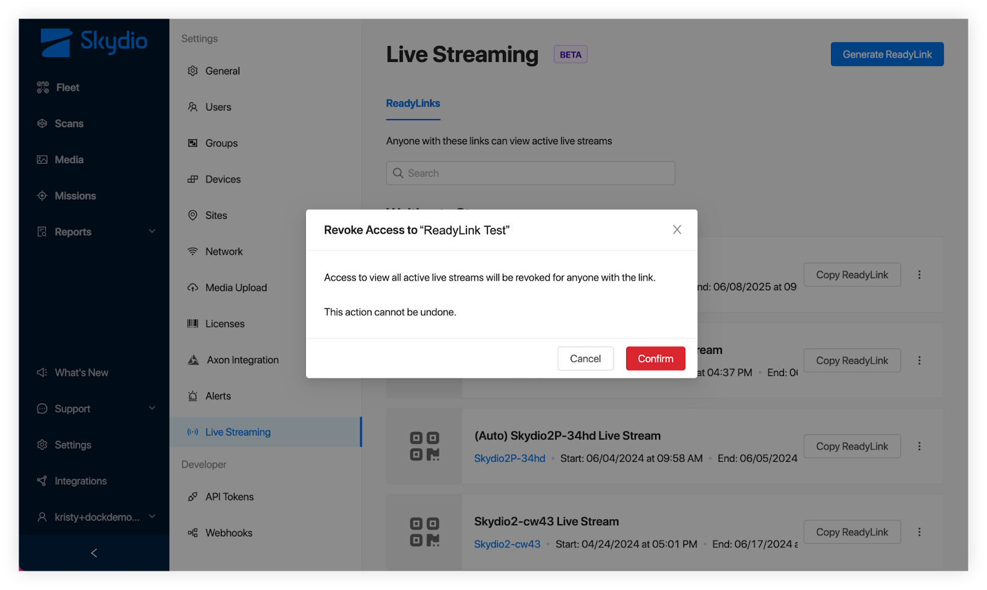
Task: Click the ReadyLinks search field
Action: tap(531, 173)
